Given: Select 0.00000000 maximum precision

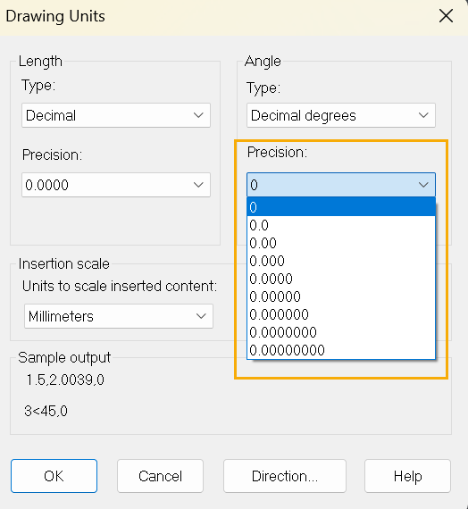Looking at the screenshot, I should [x=341, y=350].
